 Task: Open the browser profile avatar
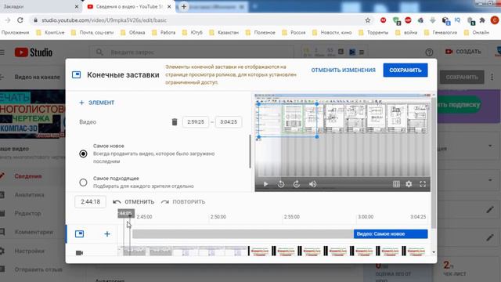495,20
